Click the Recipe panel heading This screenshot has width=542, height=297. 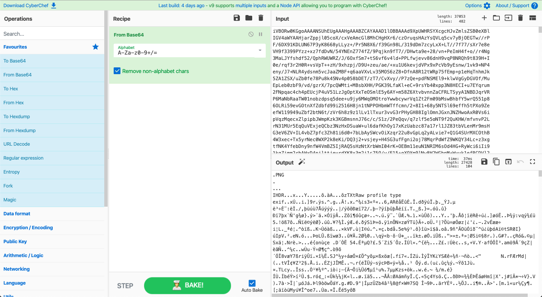pos(122,19)
